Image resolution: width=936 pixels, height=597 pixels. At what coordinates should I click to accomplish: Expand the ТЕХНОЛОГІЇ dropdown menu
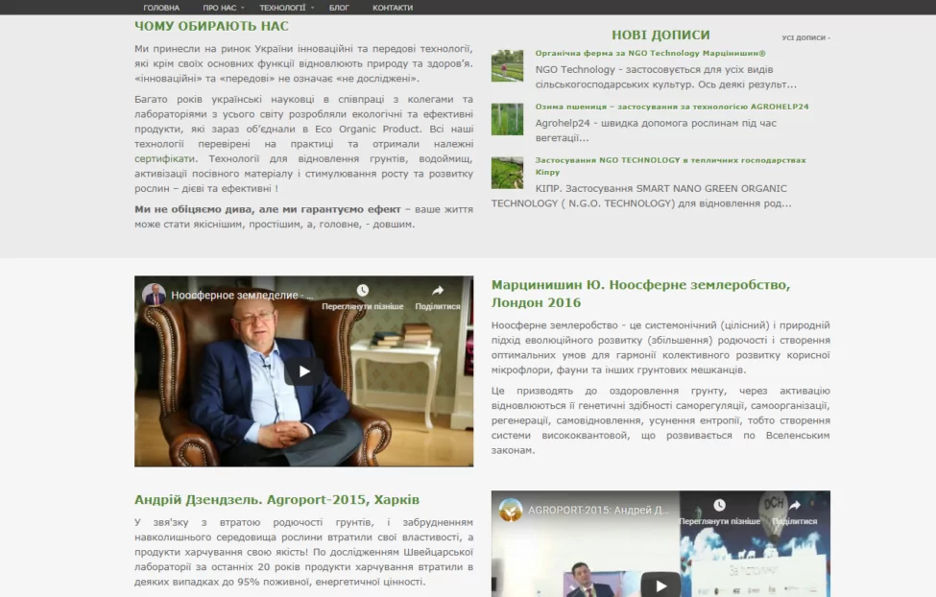[x=286, y=8]
